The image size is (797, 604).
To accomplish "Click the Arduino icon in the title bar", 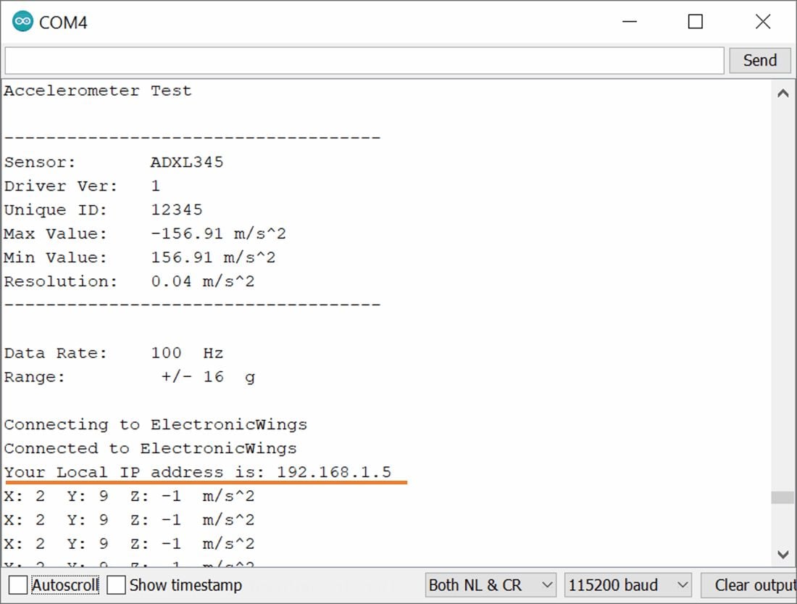I will [22, 21].
